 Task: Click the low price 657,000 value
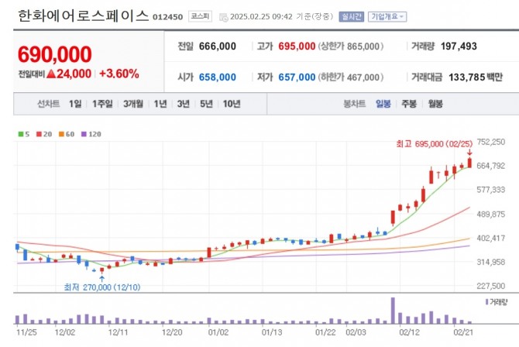pyautogui.click(x=297, y=77)
